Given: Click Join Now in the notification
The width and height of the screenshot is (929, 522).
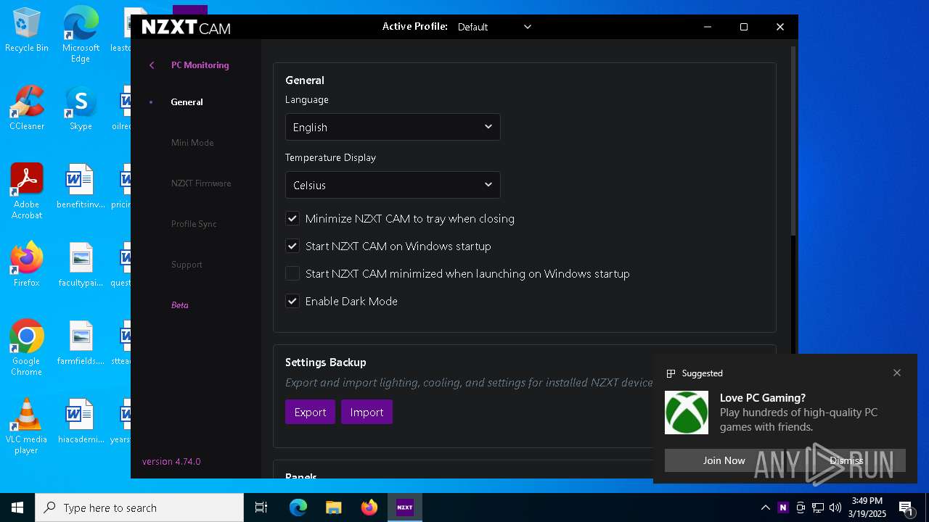Looking at the screenshot, I should pyautogui.click(x=724, y=460).
